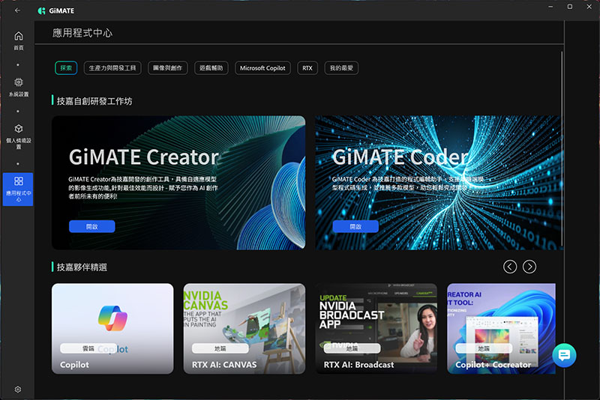Open 系統設置 system settings icon
The width and height of the screenshot is (600, 400).
[18, 82]
